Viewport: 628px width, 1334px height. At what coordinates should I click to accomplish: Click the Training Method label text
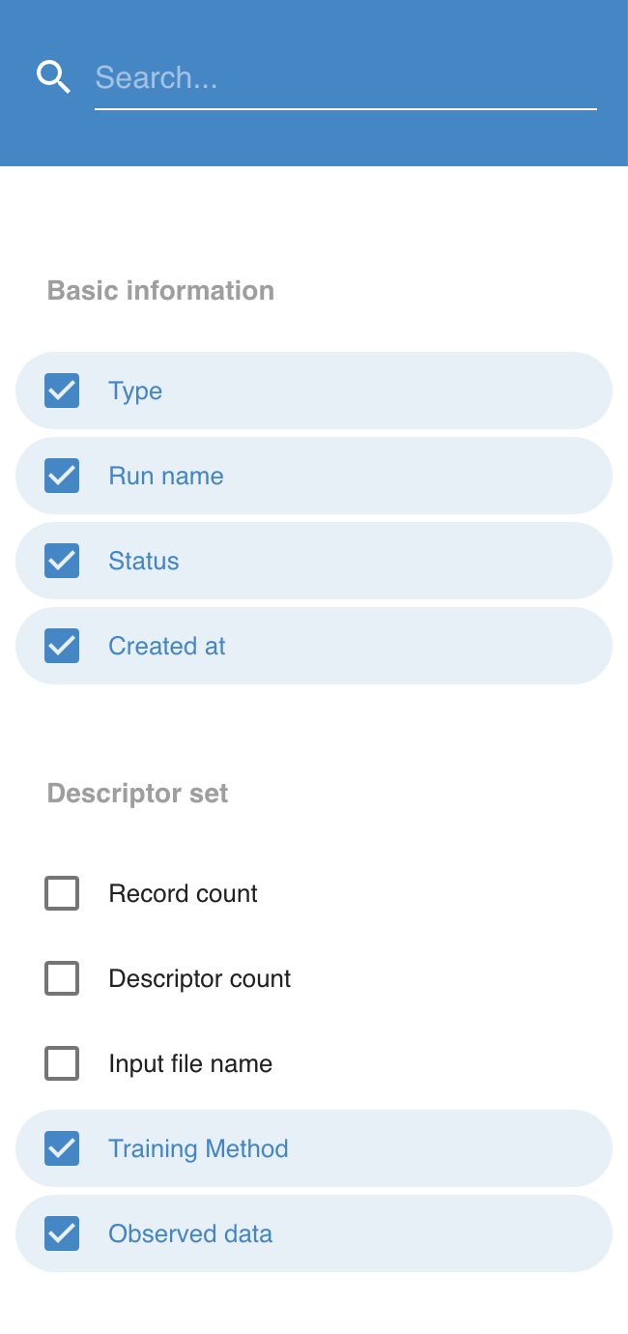[198, 1148]
